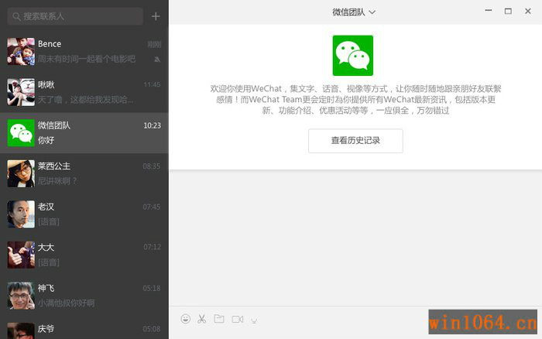
Task: Click the small chevron beside the video icon
Action: pos(254,321)
